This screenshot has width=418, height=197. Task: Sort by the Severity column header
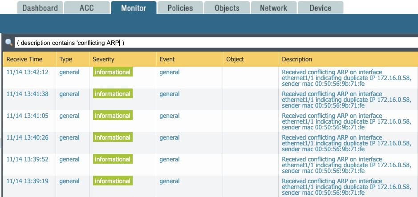pyautogui.click(x=103, y=59)
